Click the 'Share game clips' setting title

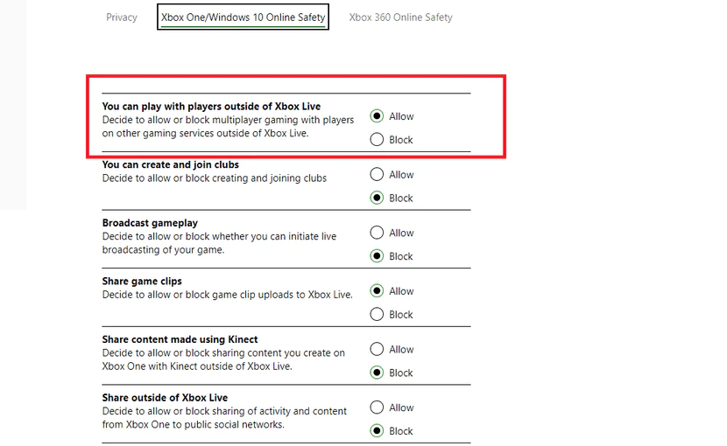142,282
